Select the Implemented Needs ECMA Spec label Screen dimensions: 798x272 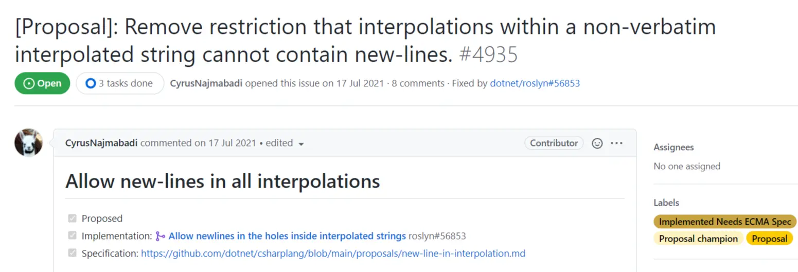[x=725, y=222]
